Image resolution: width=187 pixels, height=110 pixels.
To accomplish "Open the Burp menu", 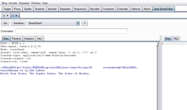I will [4, 3].
